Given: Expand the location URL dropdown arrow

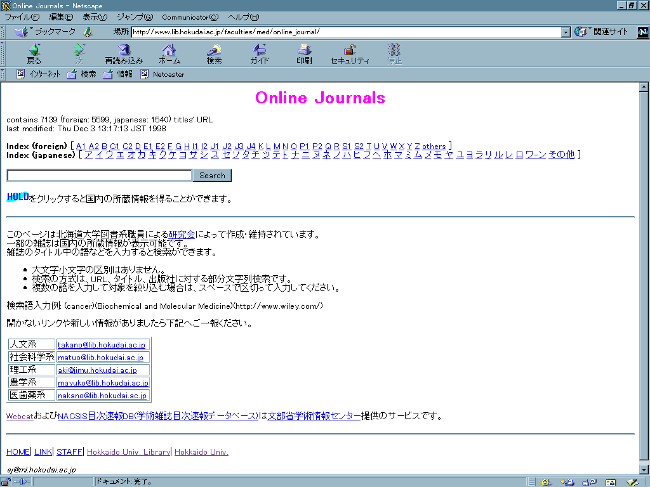Looking at the screenshot, I should pyautogui.click(x=566, y=32).
